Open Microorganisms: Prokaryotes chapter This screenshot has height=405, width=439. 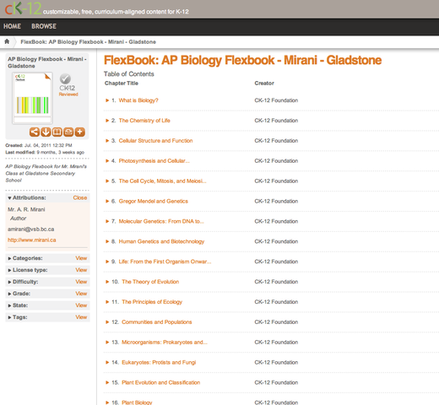point(165,343)
